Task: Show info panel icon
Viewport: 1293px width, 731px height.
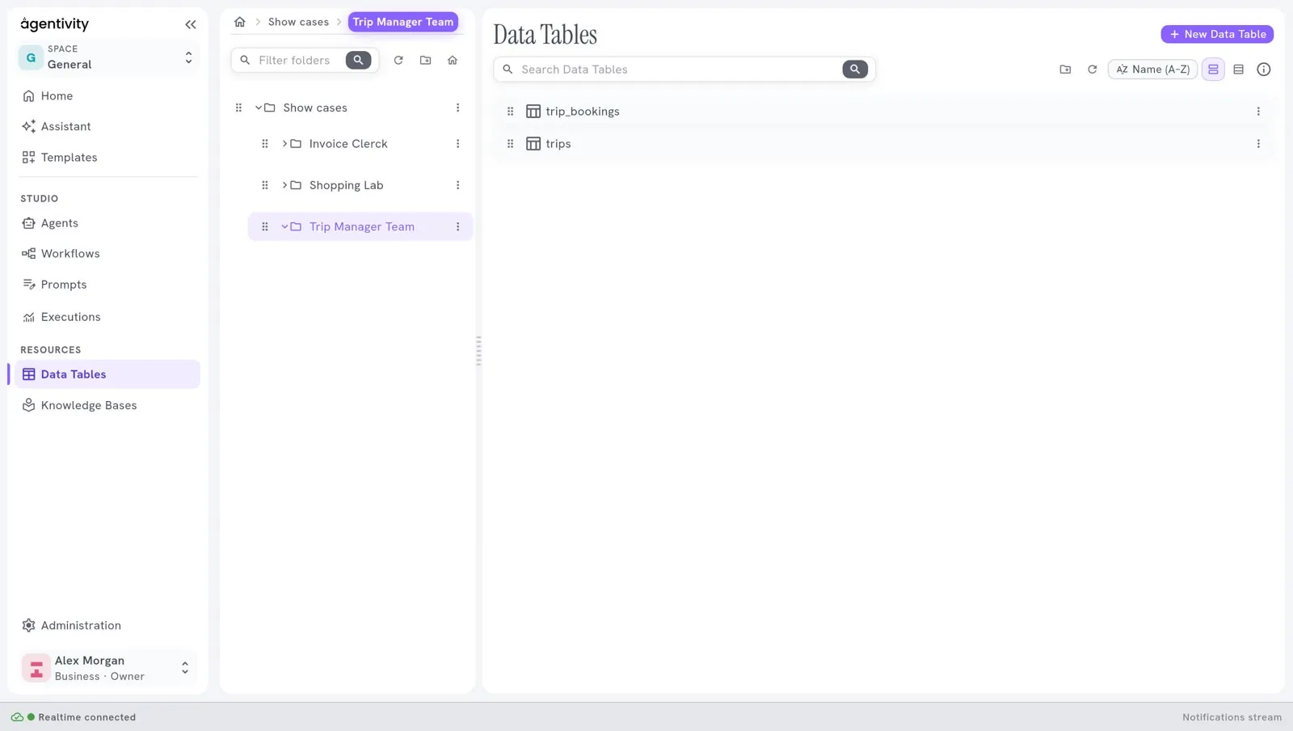Action: pyautogui.click(x=1264, y=70)
